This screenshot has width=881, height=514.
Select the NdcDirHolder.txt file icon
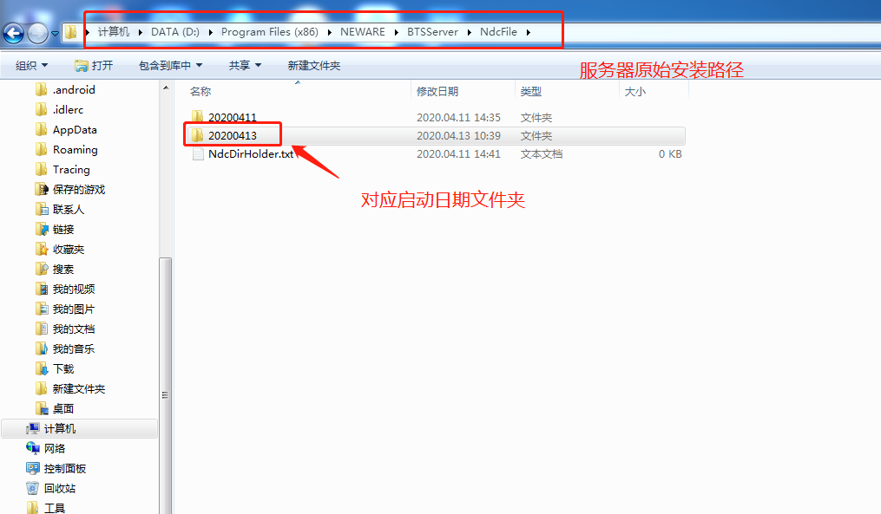198,153
